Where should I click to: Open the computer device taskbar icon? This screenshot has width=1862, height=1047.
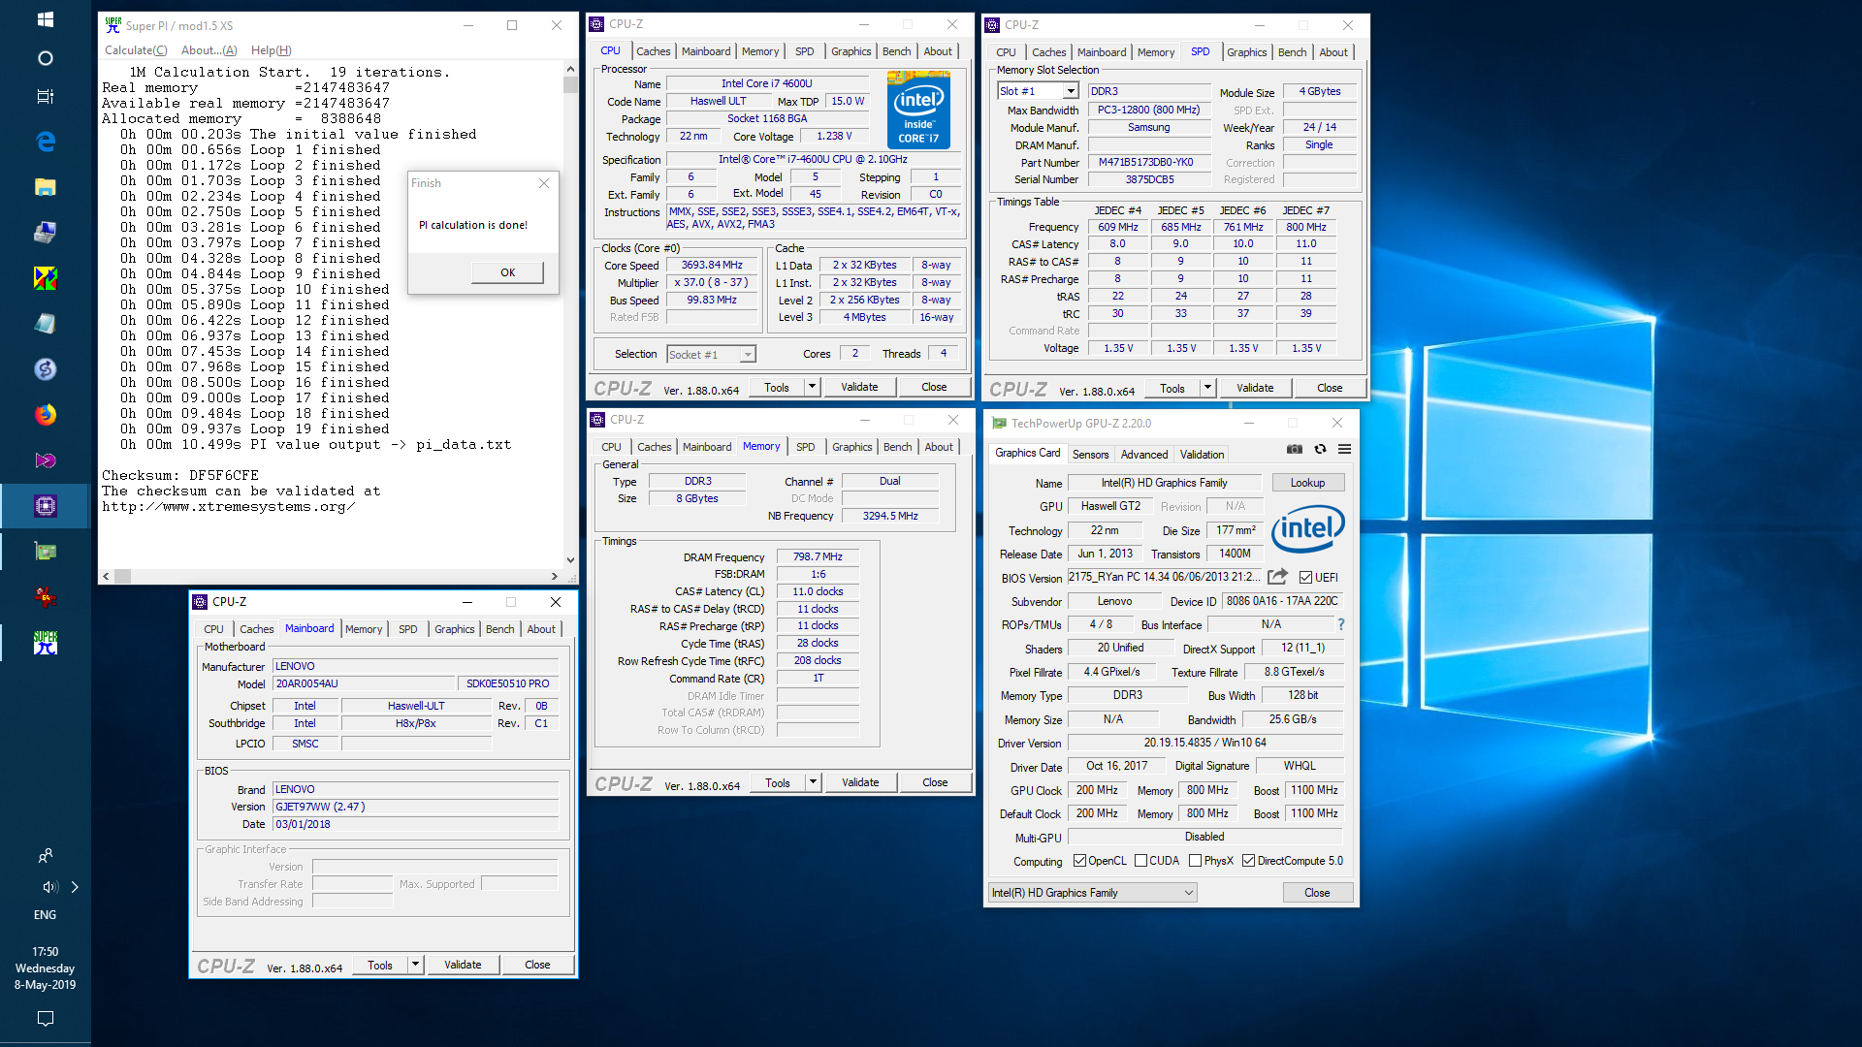[45, 233]
